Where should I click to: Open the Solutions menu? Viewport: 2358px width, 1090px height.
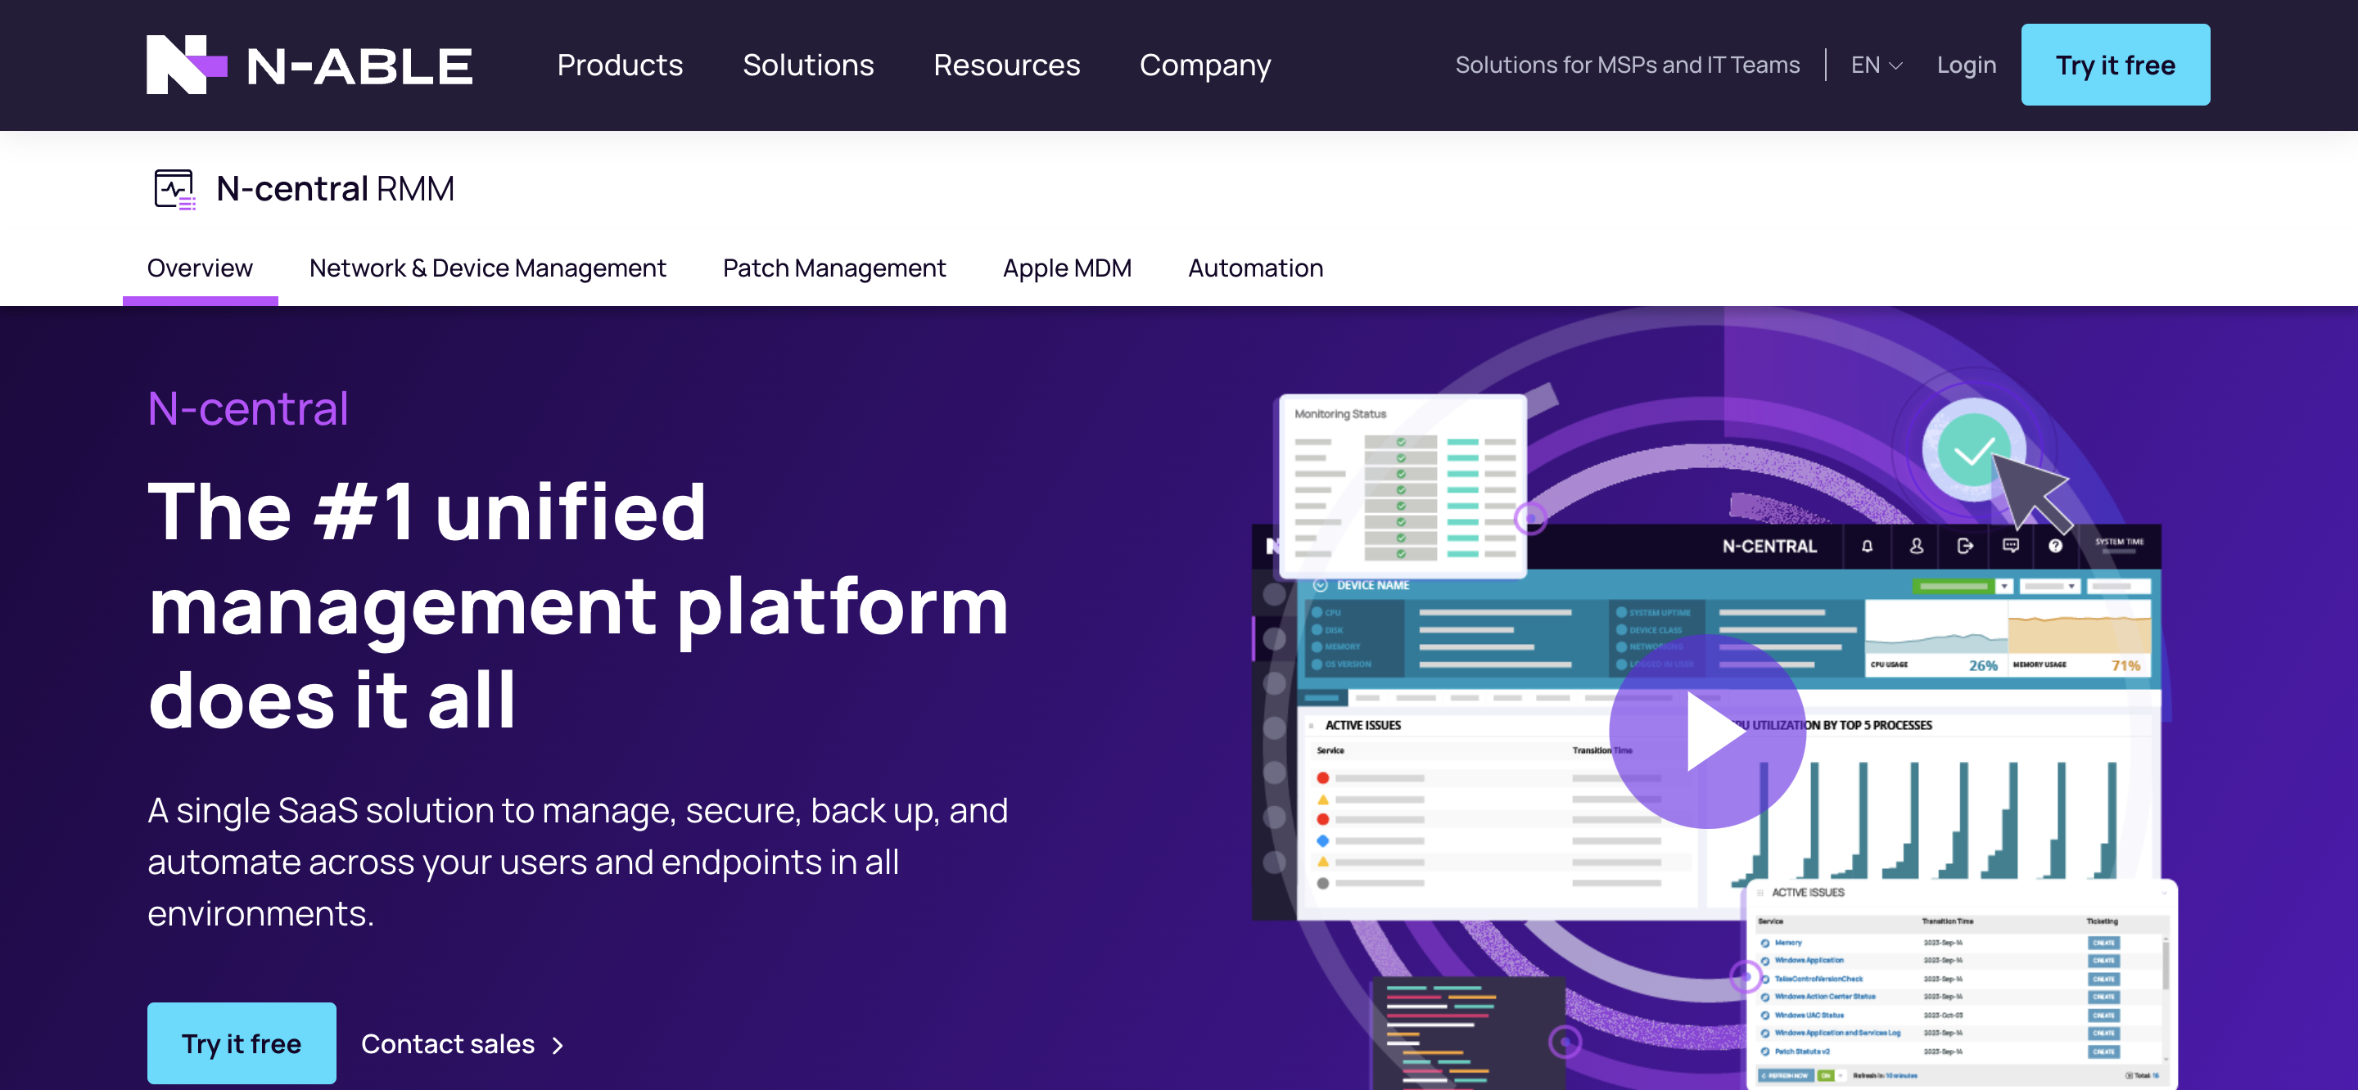point(808,65)
